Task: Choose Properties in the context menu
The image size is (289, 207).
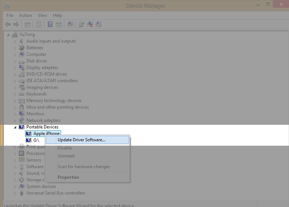Action: [68, 177]
